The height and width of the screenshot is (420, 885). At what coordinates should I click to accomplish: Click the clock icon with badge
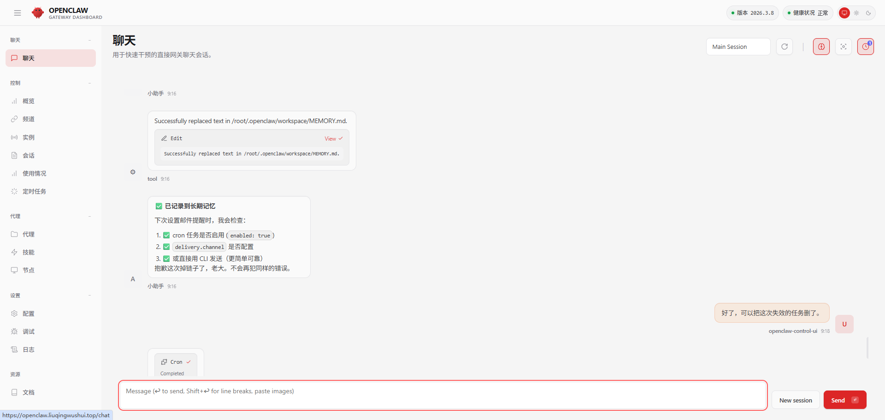pyautogui.click(x=865, y=47)
